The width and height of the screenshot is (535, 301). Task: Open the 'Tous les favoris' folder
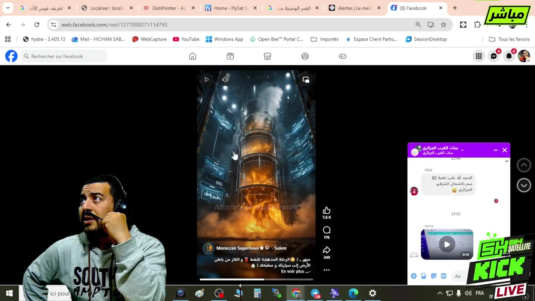click(509, 39)
